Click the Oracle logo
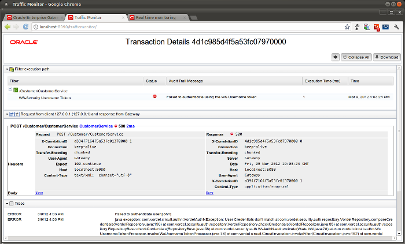The image size is (405, 244). pyautogui.click(x=24, y=42)
